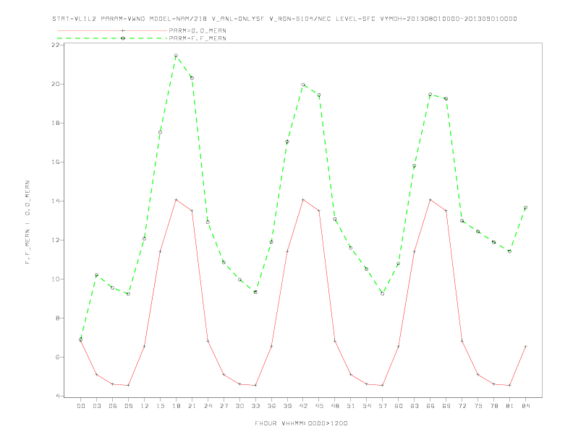Click the vertical F.F_MEAN | O.O_MEAN axis title
573x442 pixels.
27,222
